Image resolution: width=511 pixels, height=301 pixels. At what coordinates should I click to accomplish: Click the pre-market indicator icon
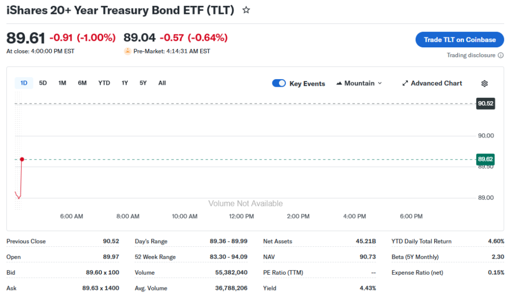[x=128, y=51]
